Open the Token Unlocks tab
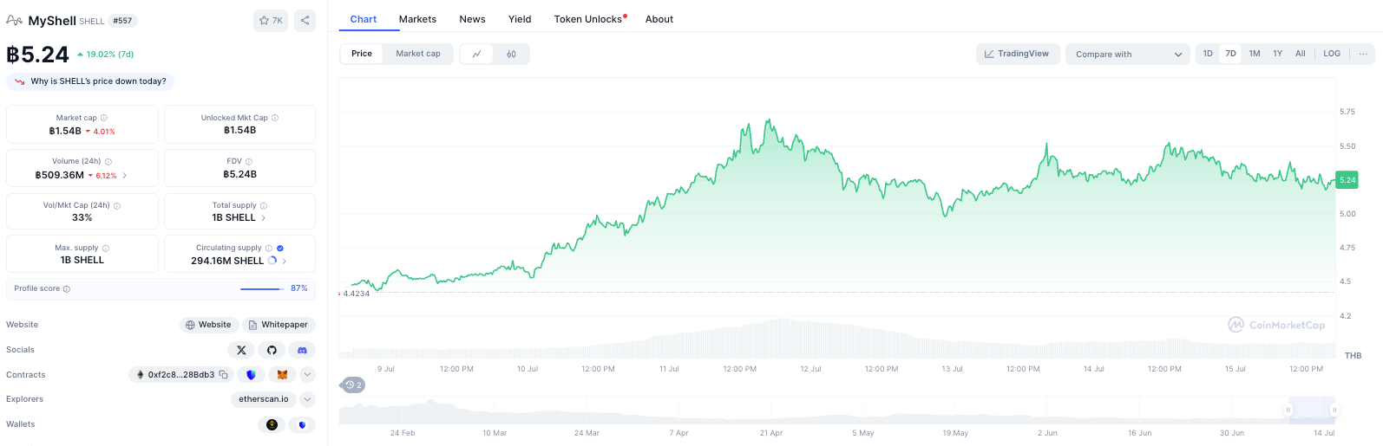 coord(590,19)
